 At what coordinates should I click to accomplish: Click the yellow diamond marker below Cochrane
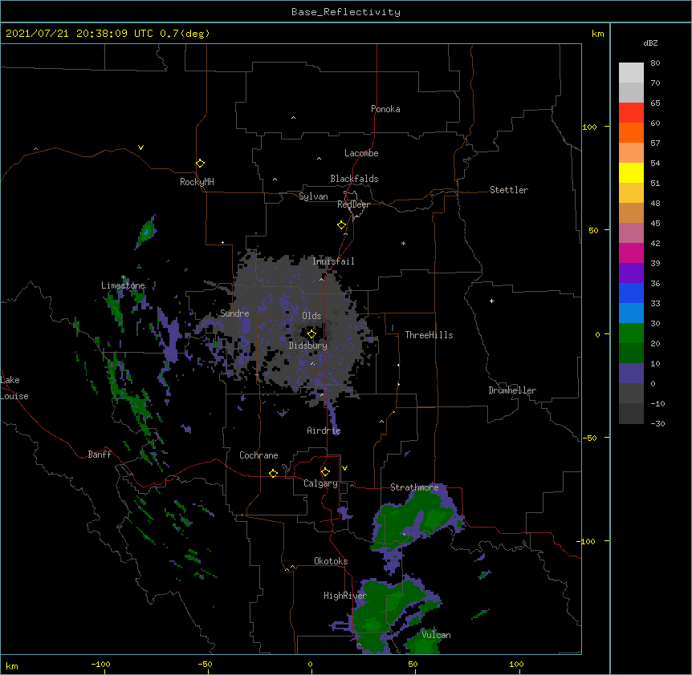pyautogui.click(x=273, y=473)
